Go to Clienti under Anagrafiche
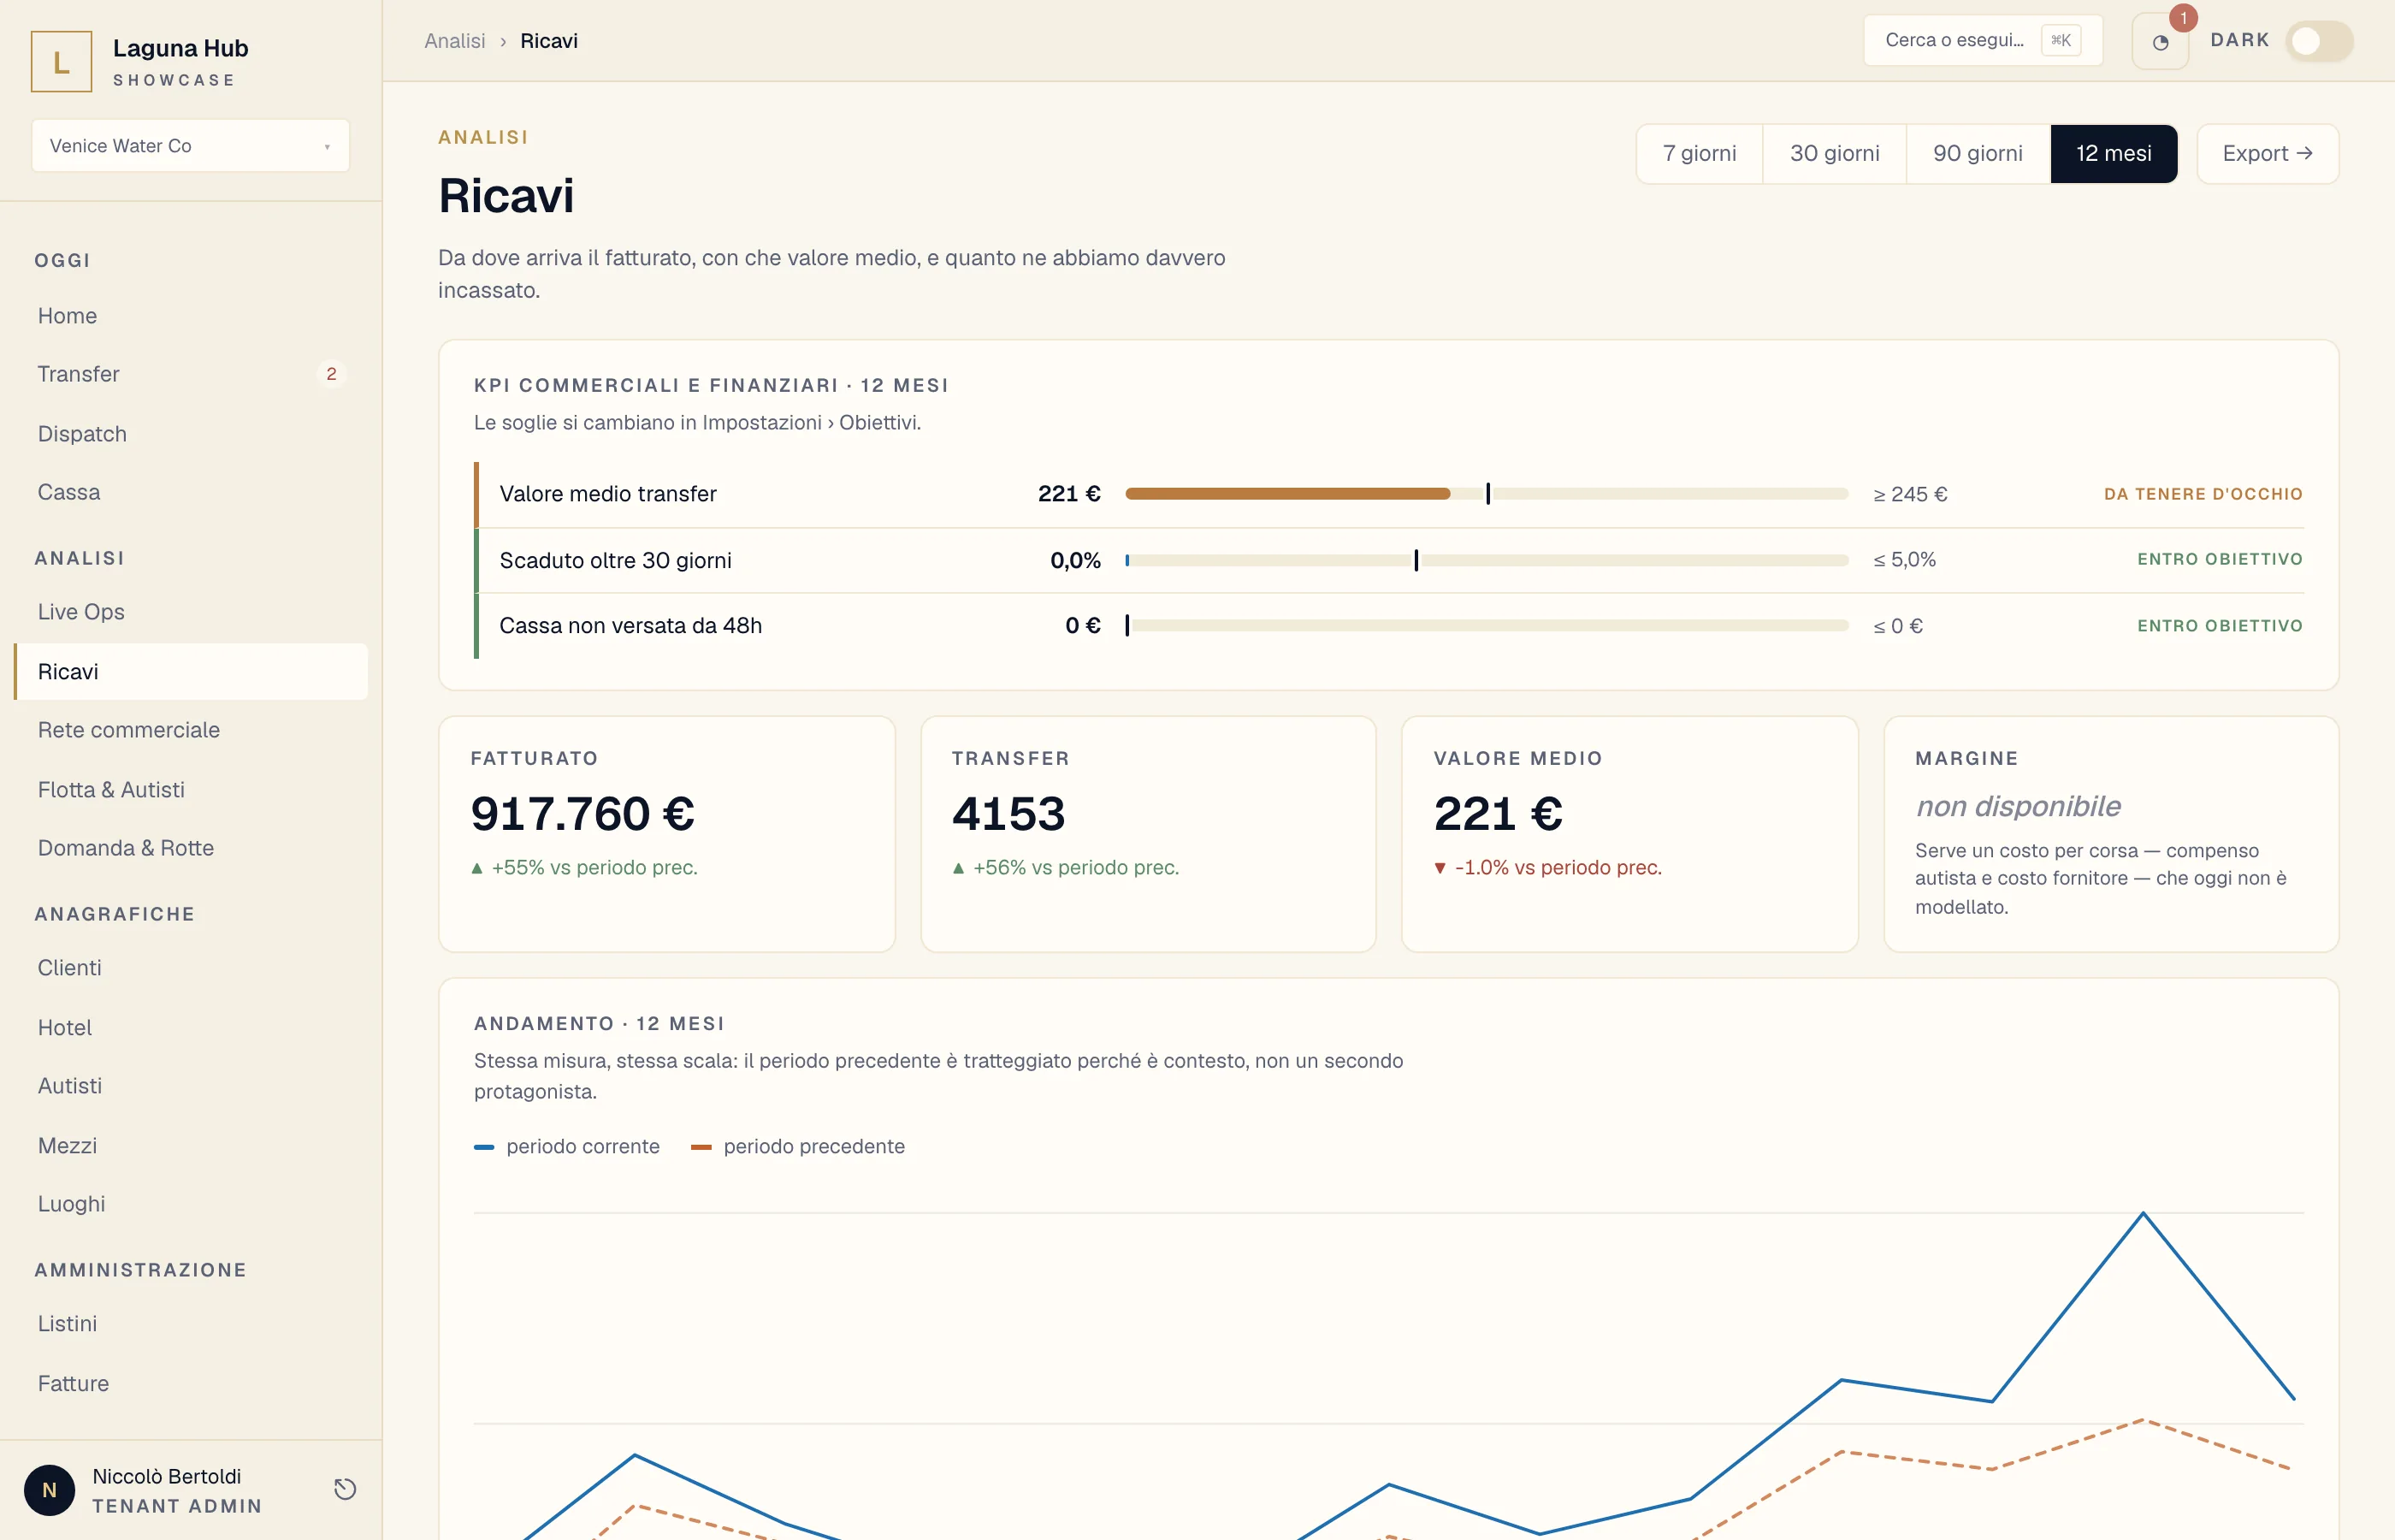 click(x=191, y=968)
